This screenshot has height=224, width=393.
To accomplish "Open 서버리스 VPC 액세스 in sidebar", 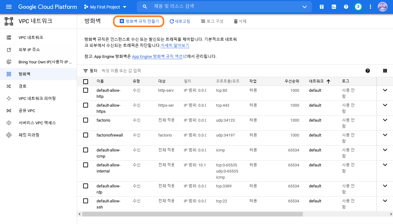I will click(38, 123).
